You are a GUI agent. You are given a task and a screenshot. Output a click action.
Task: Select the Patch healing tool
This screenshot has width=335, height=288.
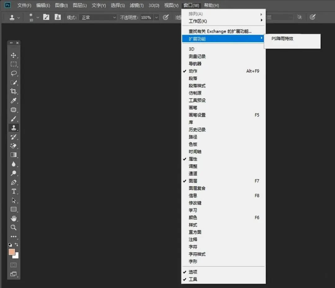tap(13, 109)
